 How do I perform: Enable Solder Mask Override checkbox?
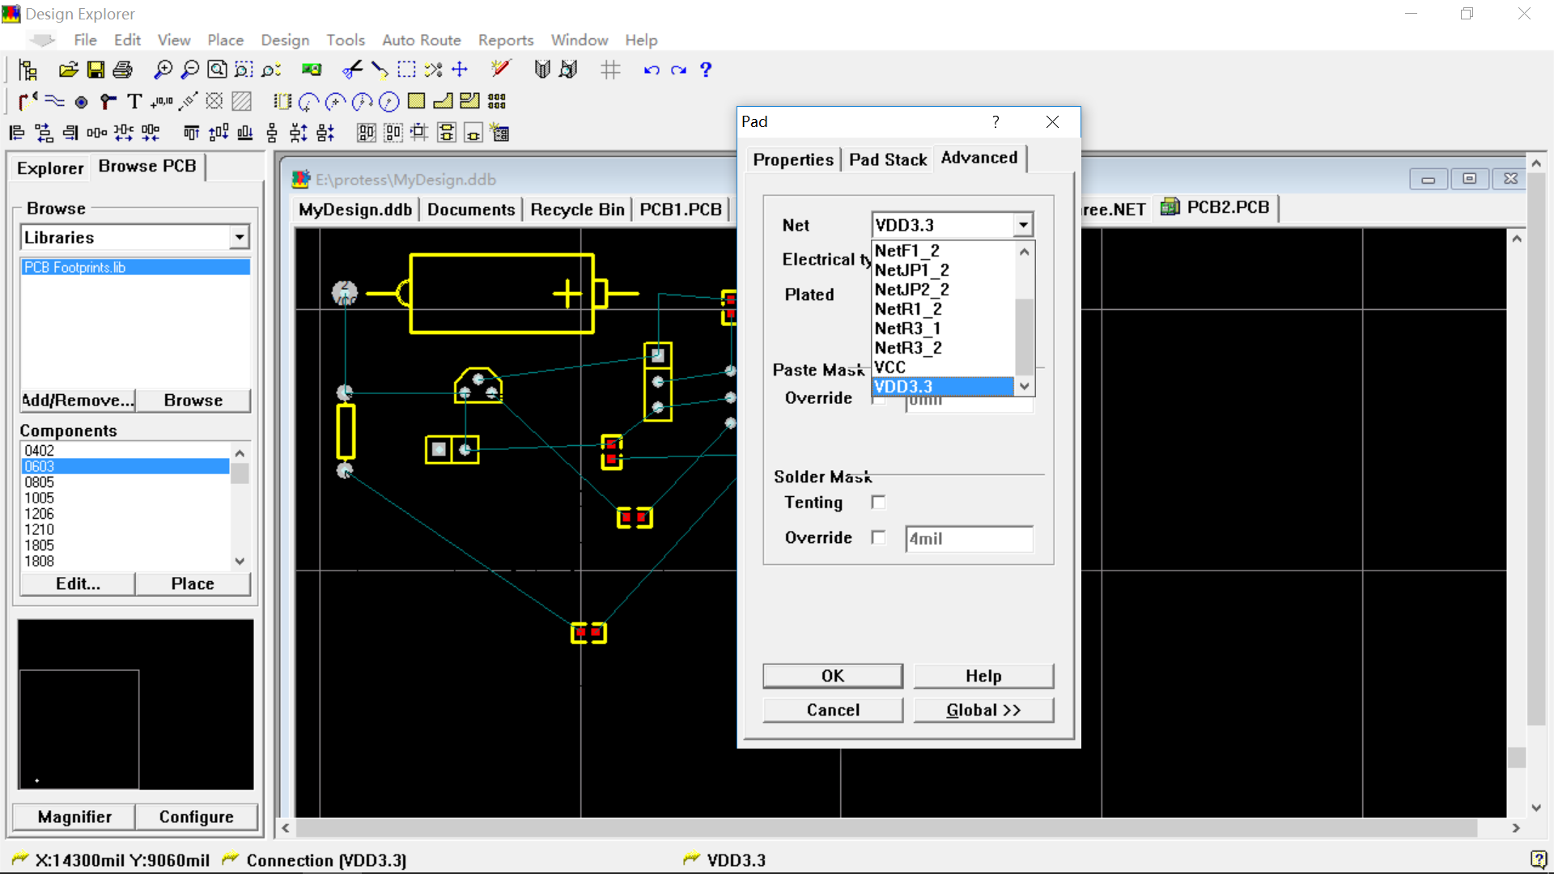pyautogui.click(x=878, y=537)
